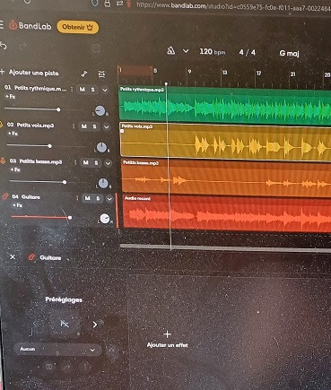Expand track 04 Guitare chevron

pos(109,199)
